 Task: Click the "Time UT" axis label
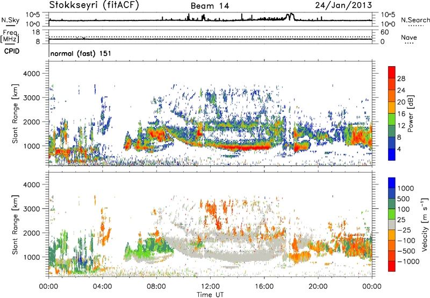coord(210,295)
